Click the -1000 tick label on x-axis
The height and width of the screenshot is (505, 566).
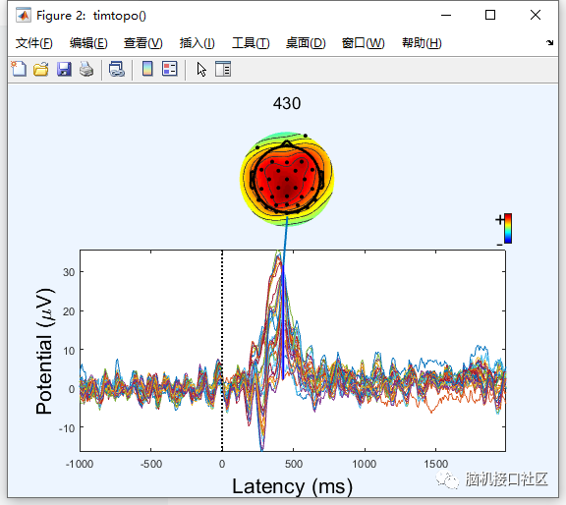[x=80, y=464]
